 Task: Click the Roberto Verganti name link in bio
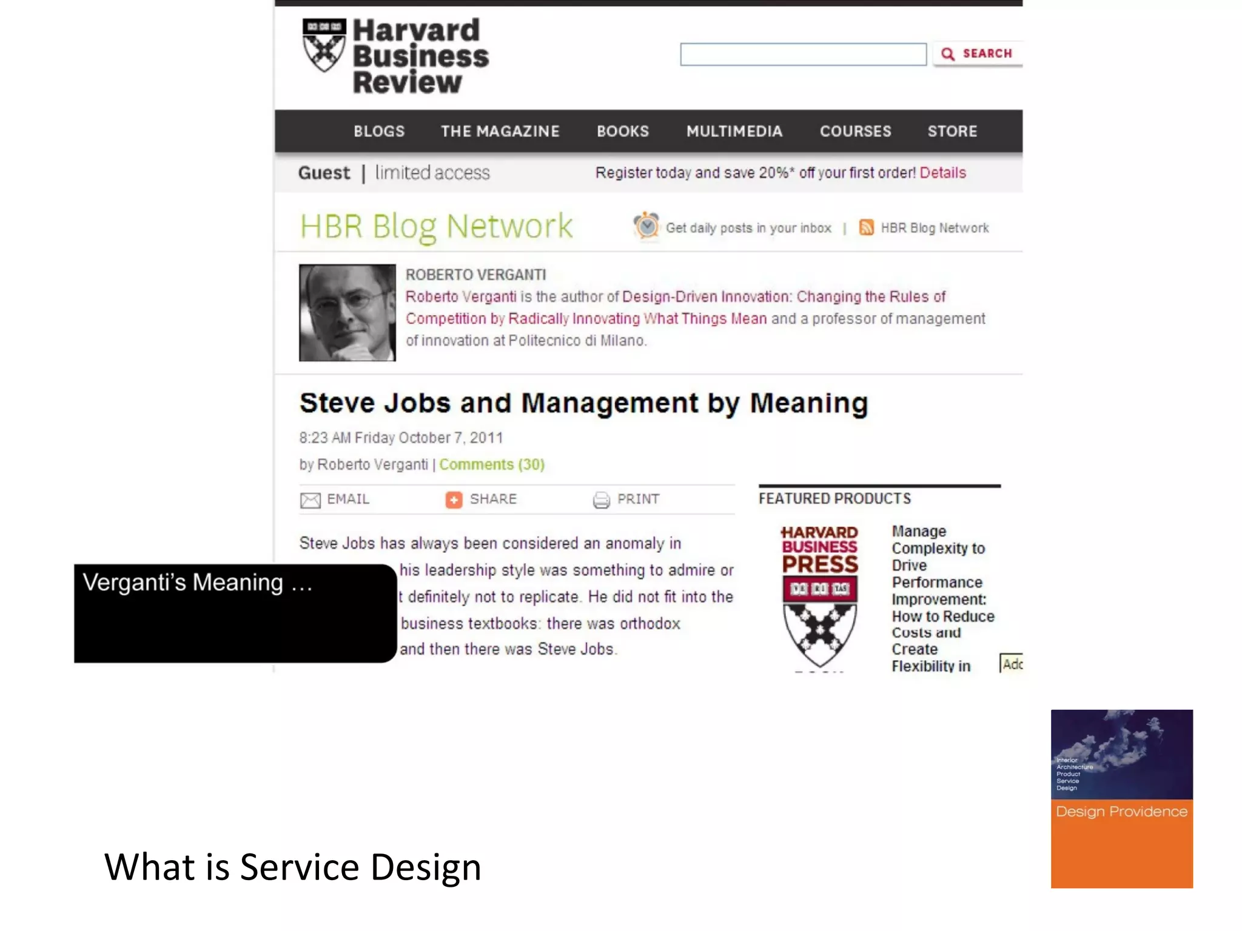tap(461, 297)
